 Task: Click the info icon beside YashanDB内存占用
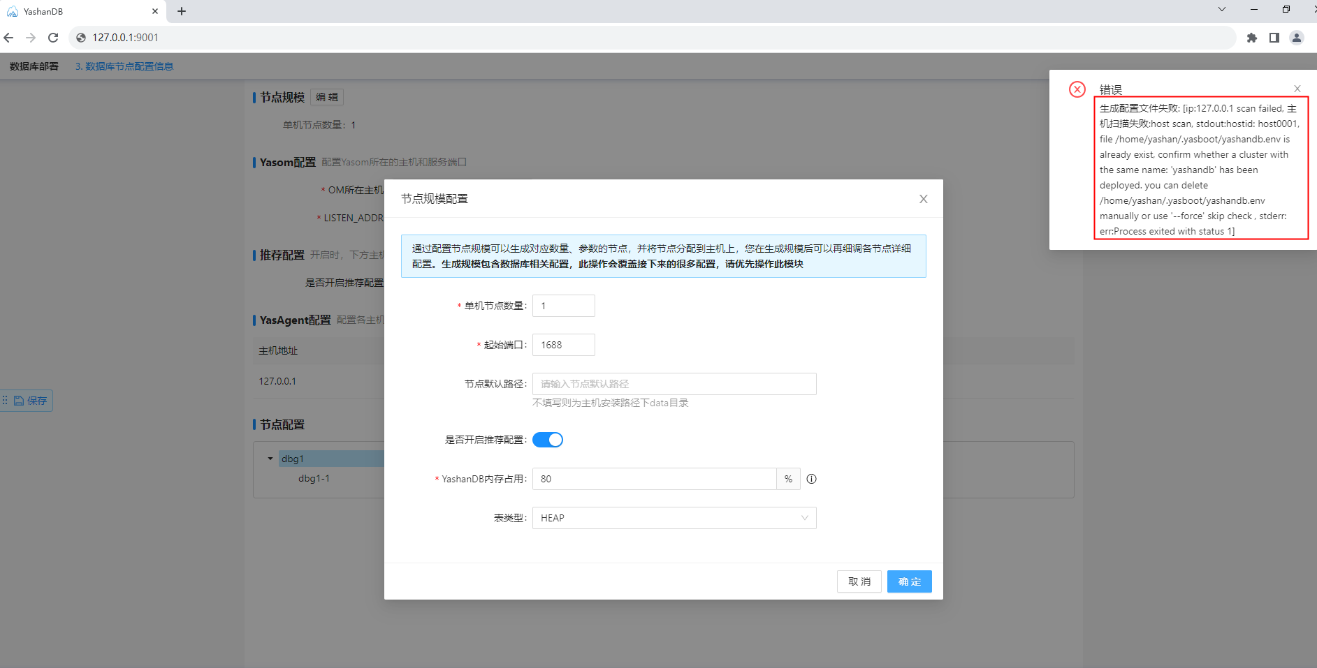811,479
